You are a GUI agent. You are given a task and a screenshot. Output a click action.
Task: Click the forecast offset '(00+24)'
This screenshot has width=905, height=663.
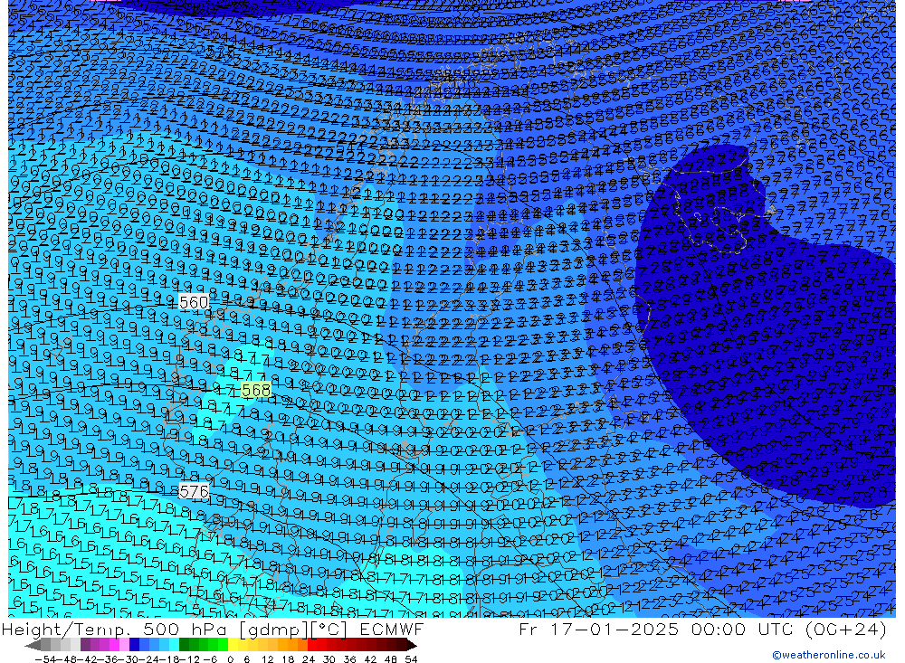coord(845,629)
